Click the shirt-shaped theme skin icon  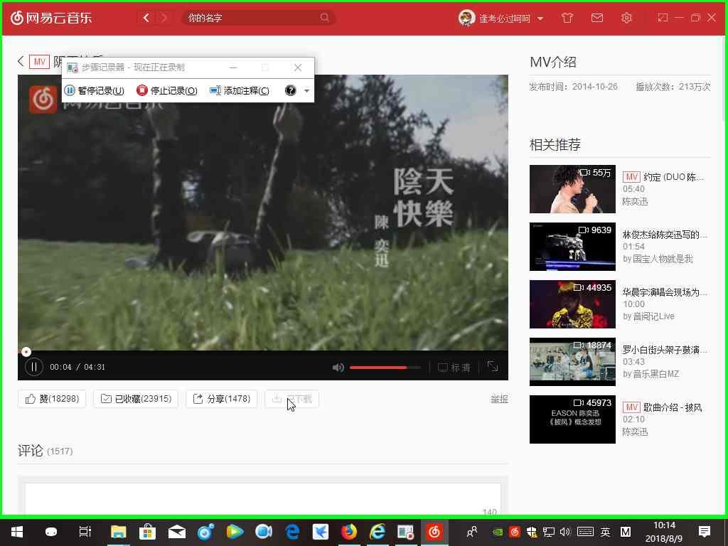(x=567, y=18)
